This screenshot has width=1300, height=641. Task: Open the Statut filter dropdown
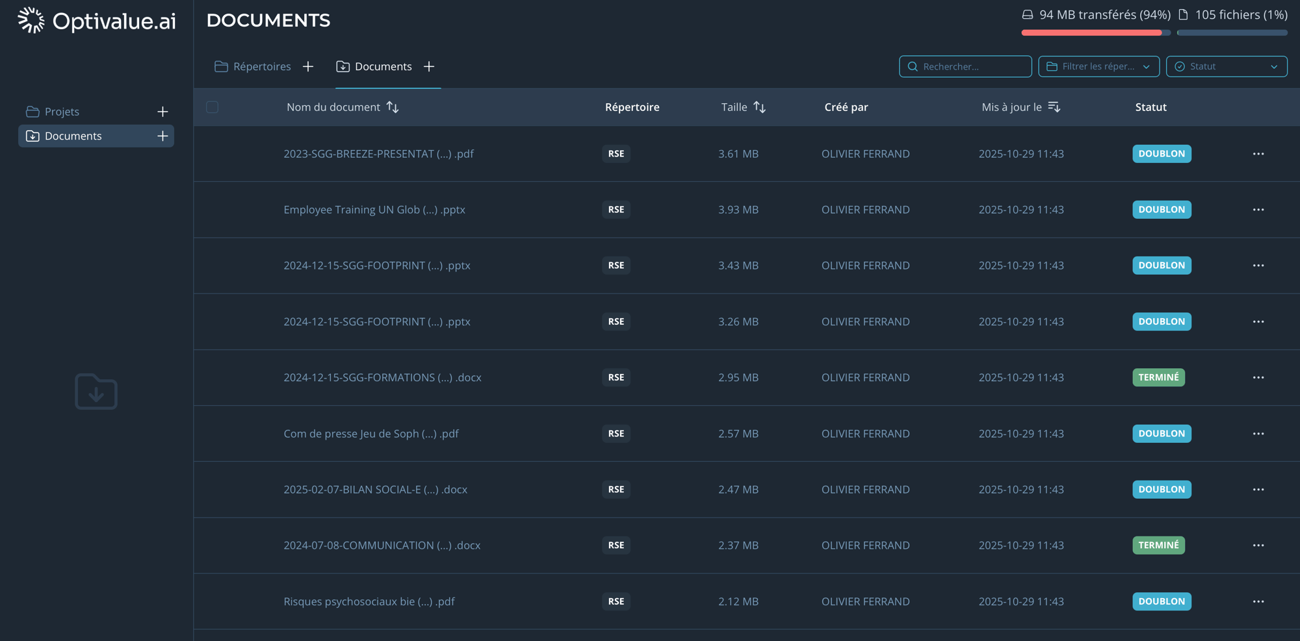[x=1226, y=66]
